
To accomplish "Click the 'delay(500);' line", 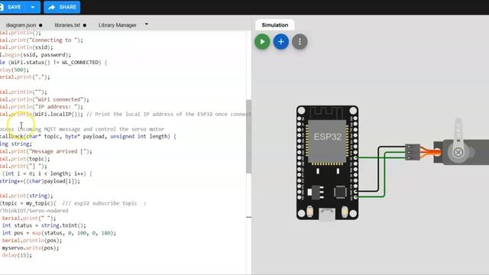I will (15, 70).
